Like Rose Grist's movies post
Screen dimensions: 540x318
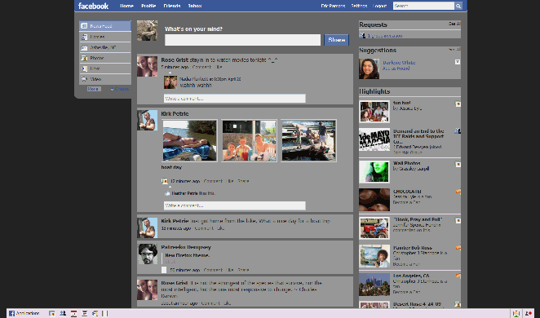coord(219,67)
